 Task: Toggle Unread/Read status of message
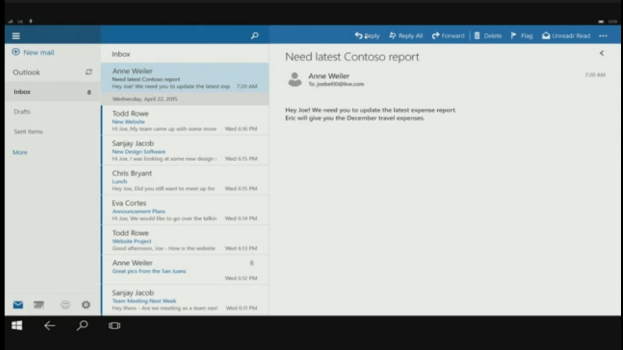coord(566,36)
